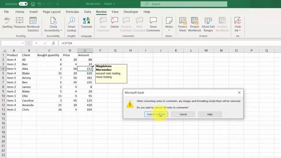Delete the selected comment

pyautogui.click(x=115, y=23)
